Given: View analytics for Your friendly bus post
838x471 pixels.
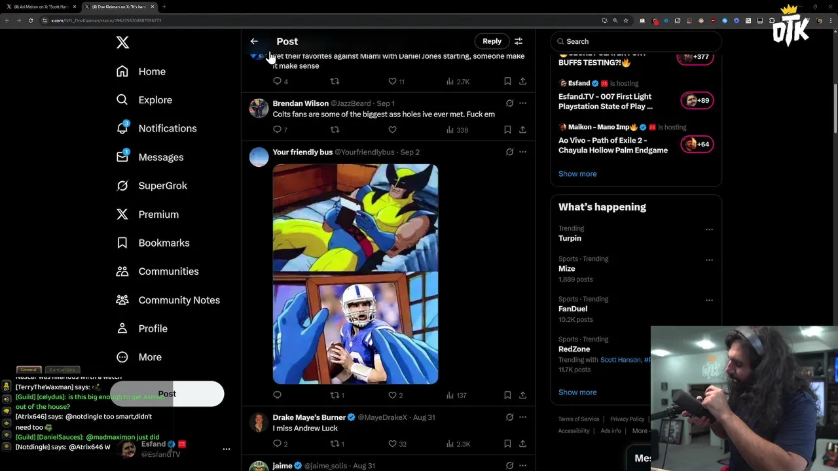Looking at the screenshot, I should [456, 395].
